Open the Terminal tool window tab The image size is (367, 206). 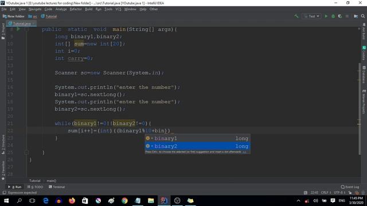tap(57, 187)
